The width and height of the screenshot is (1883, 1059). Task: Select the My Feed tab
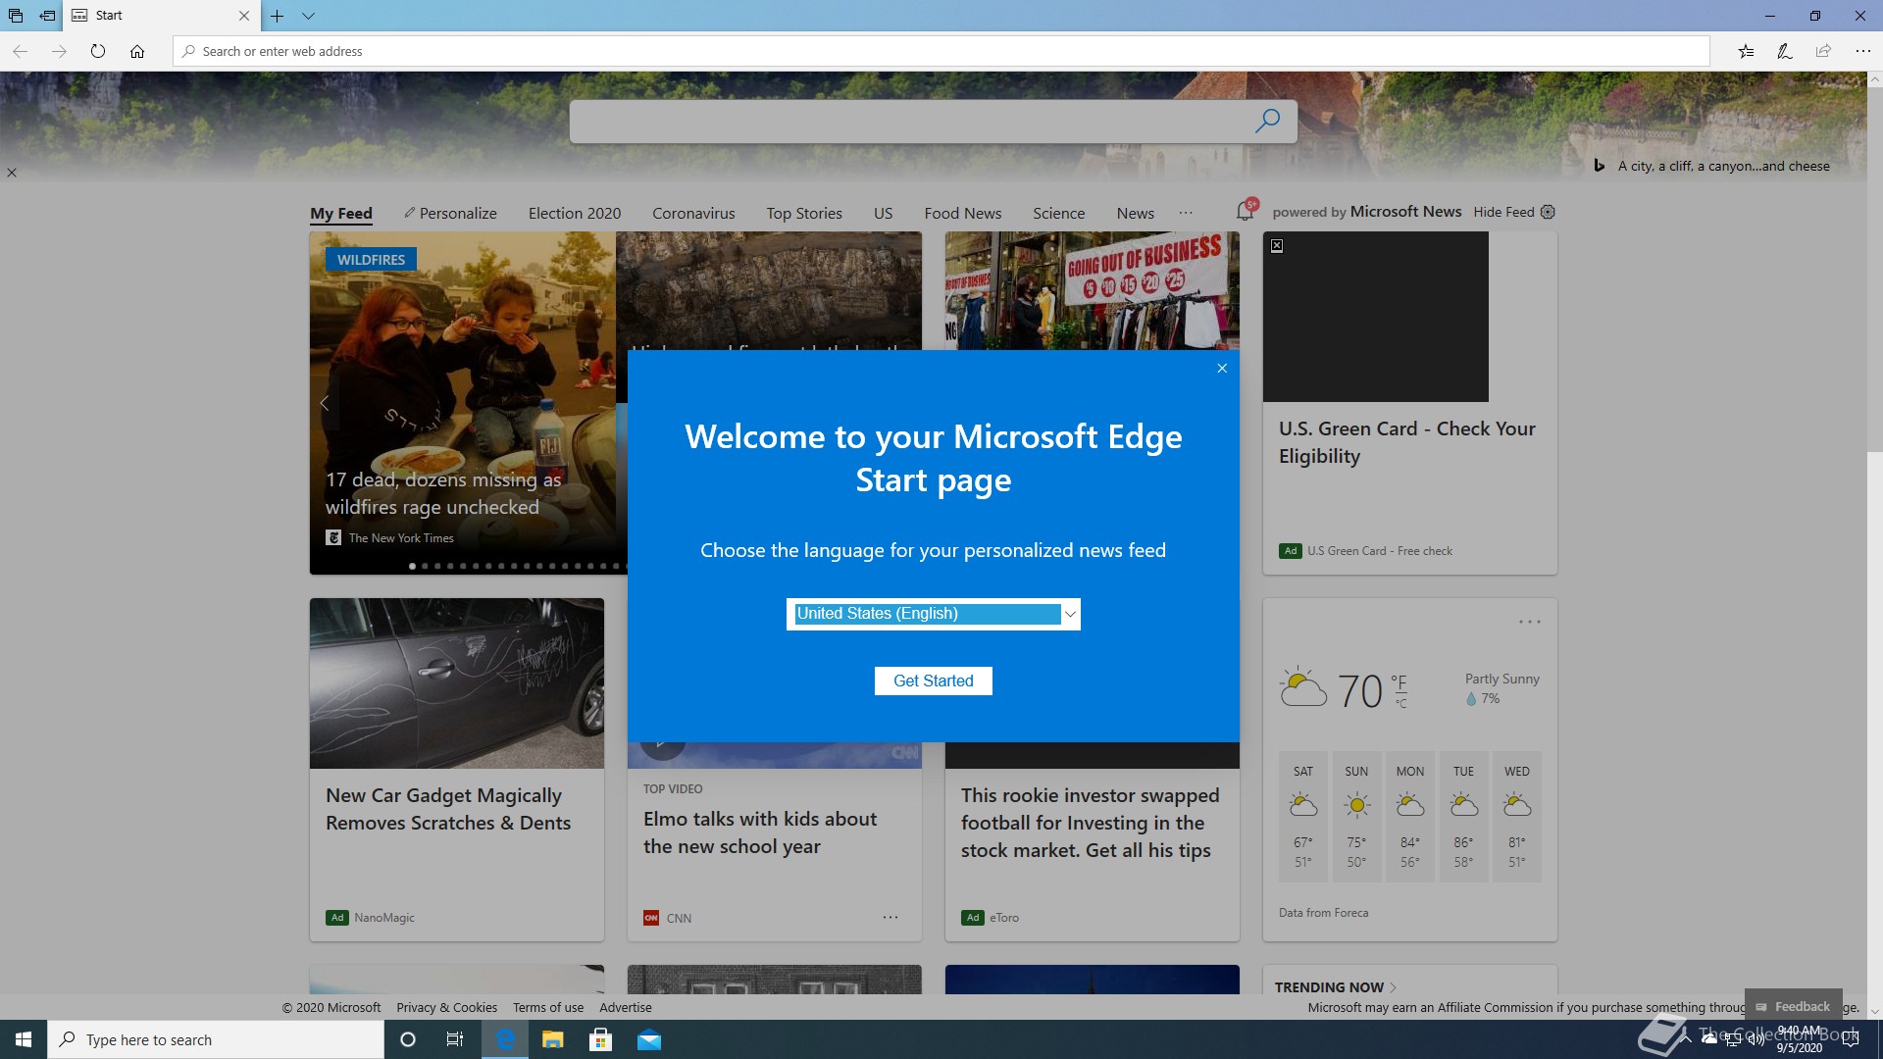(x=341, y=213)
